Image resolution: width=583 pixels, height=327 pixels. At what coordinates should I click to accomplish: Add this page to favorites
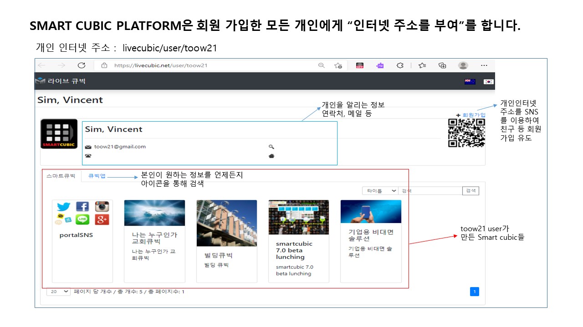point(338,65)
